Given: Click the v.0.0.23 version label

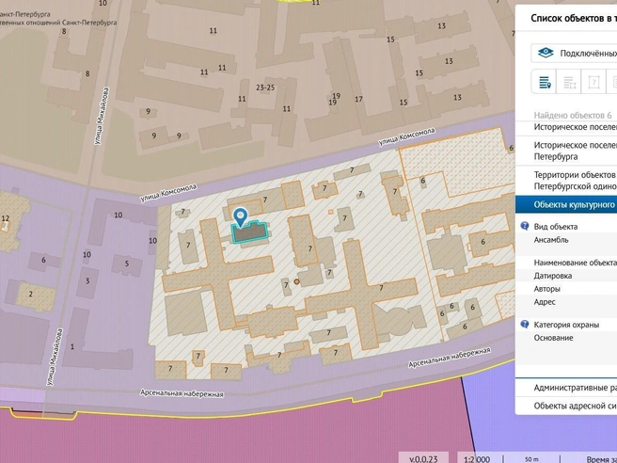Looking at the screenshot, I should [x=423, y=458].
